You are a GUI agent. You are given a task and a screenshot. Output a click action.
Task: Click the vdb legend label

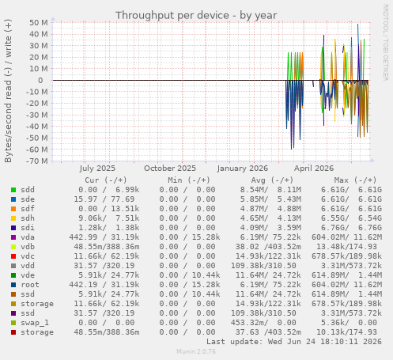click(28, 247)
